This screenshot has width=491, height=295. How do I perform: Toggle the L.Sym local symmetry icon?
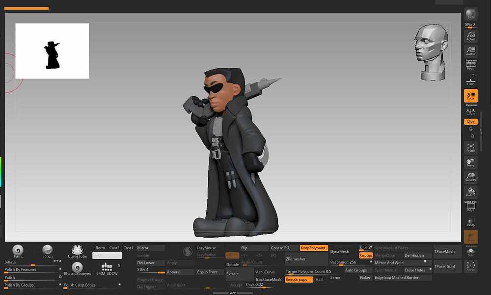pos(471,111)
